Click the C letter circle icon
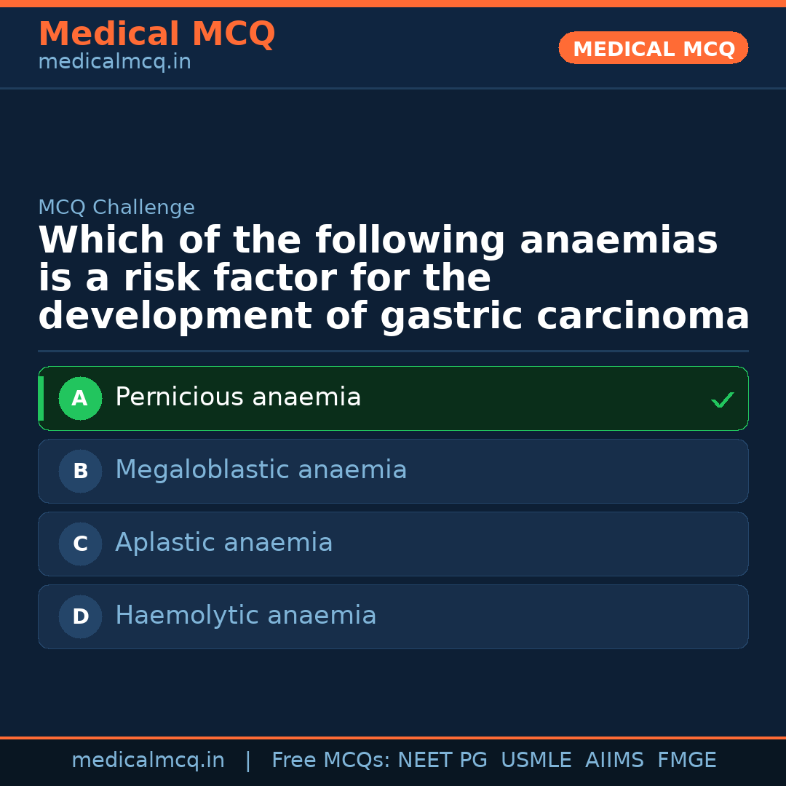786x786 pixels. coord(80,544)
